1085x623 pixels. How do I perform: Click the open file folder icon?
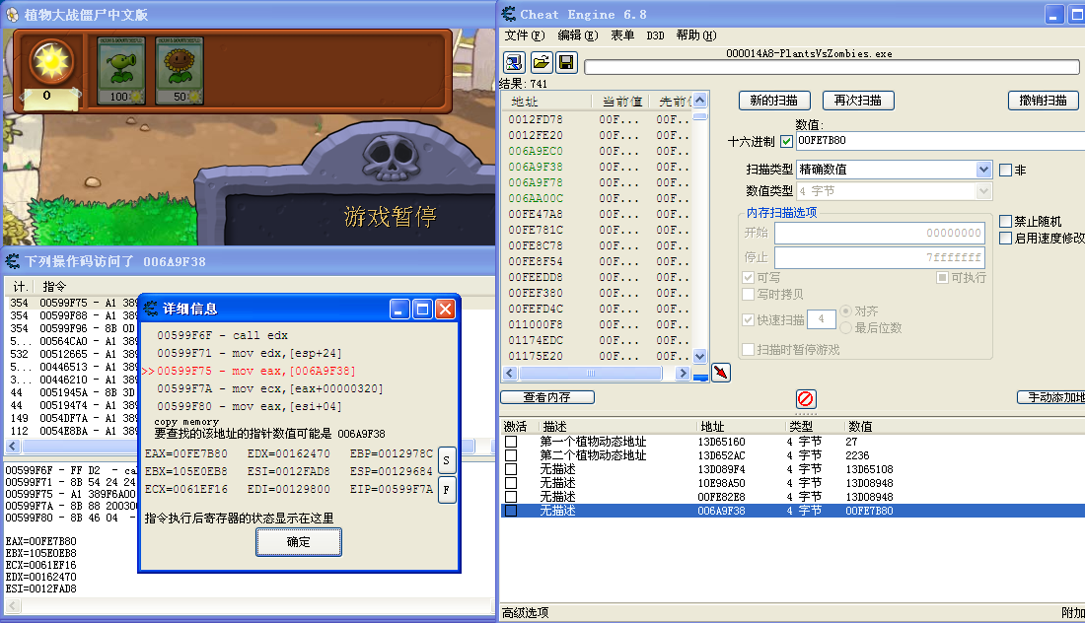click(x=542, y=63)
